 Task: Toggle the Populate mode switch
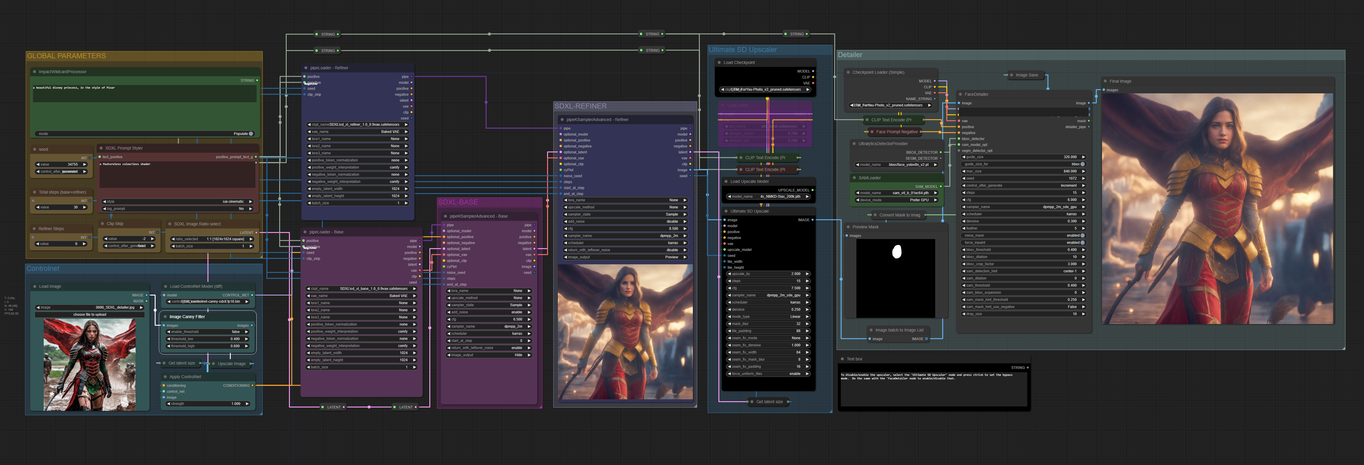pos(250,133)
